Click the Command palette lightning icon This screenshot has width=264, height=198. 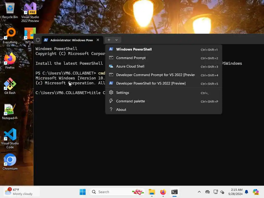pyautogui.click(x=111, y=101)
